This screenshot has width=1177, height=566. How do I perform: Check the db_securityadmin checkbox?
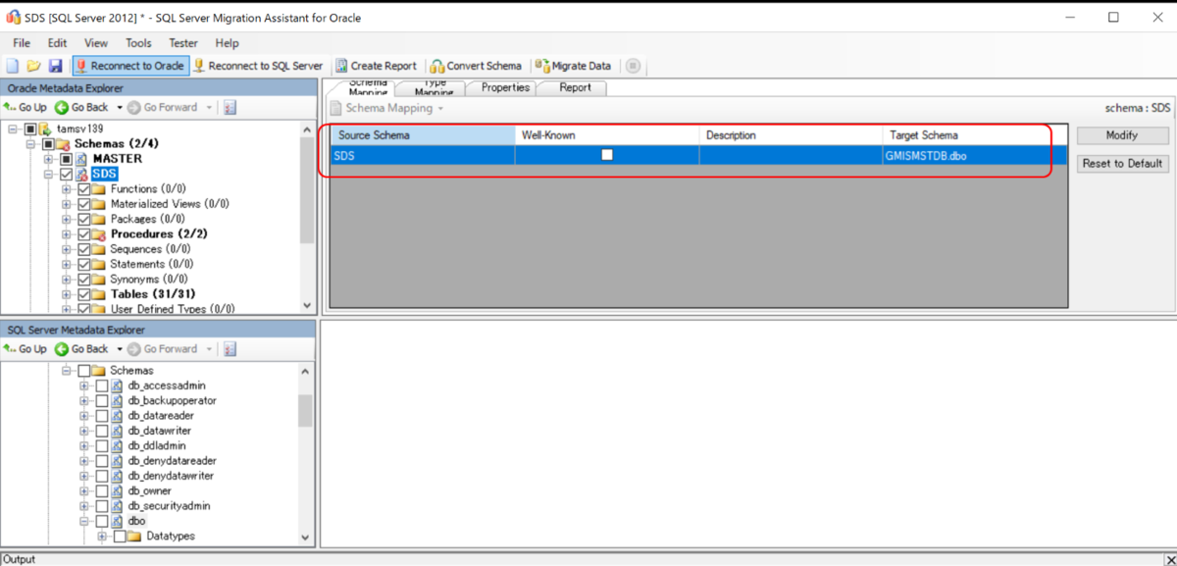(102, 506)
